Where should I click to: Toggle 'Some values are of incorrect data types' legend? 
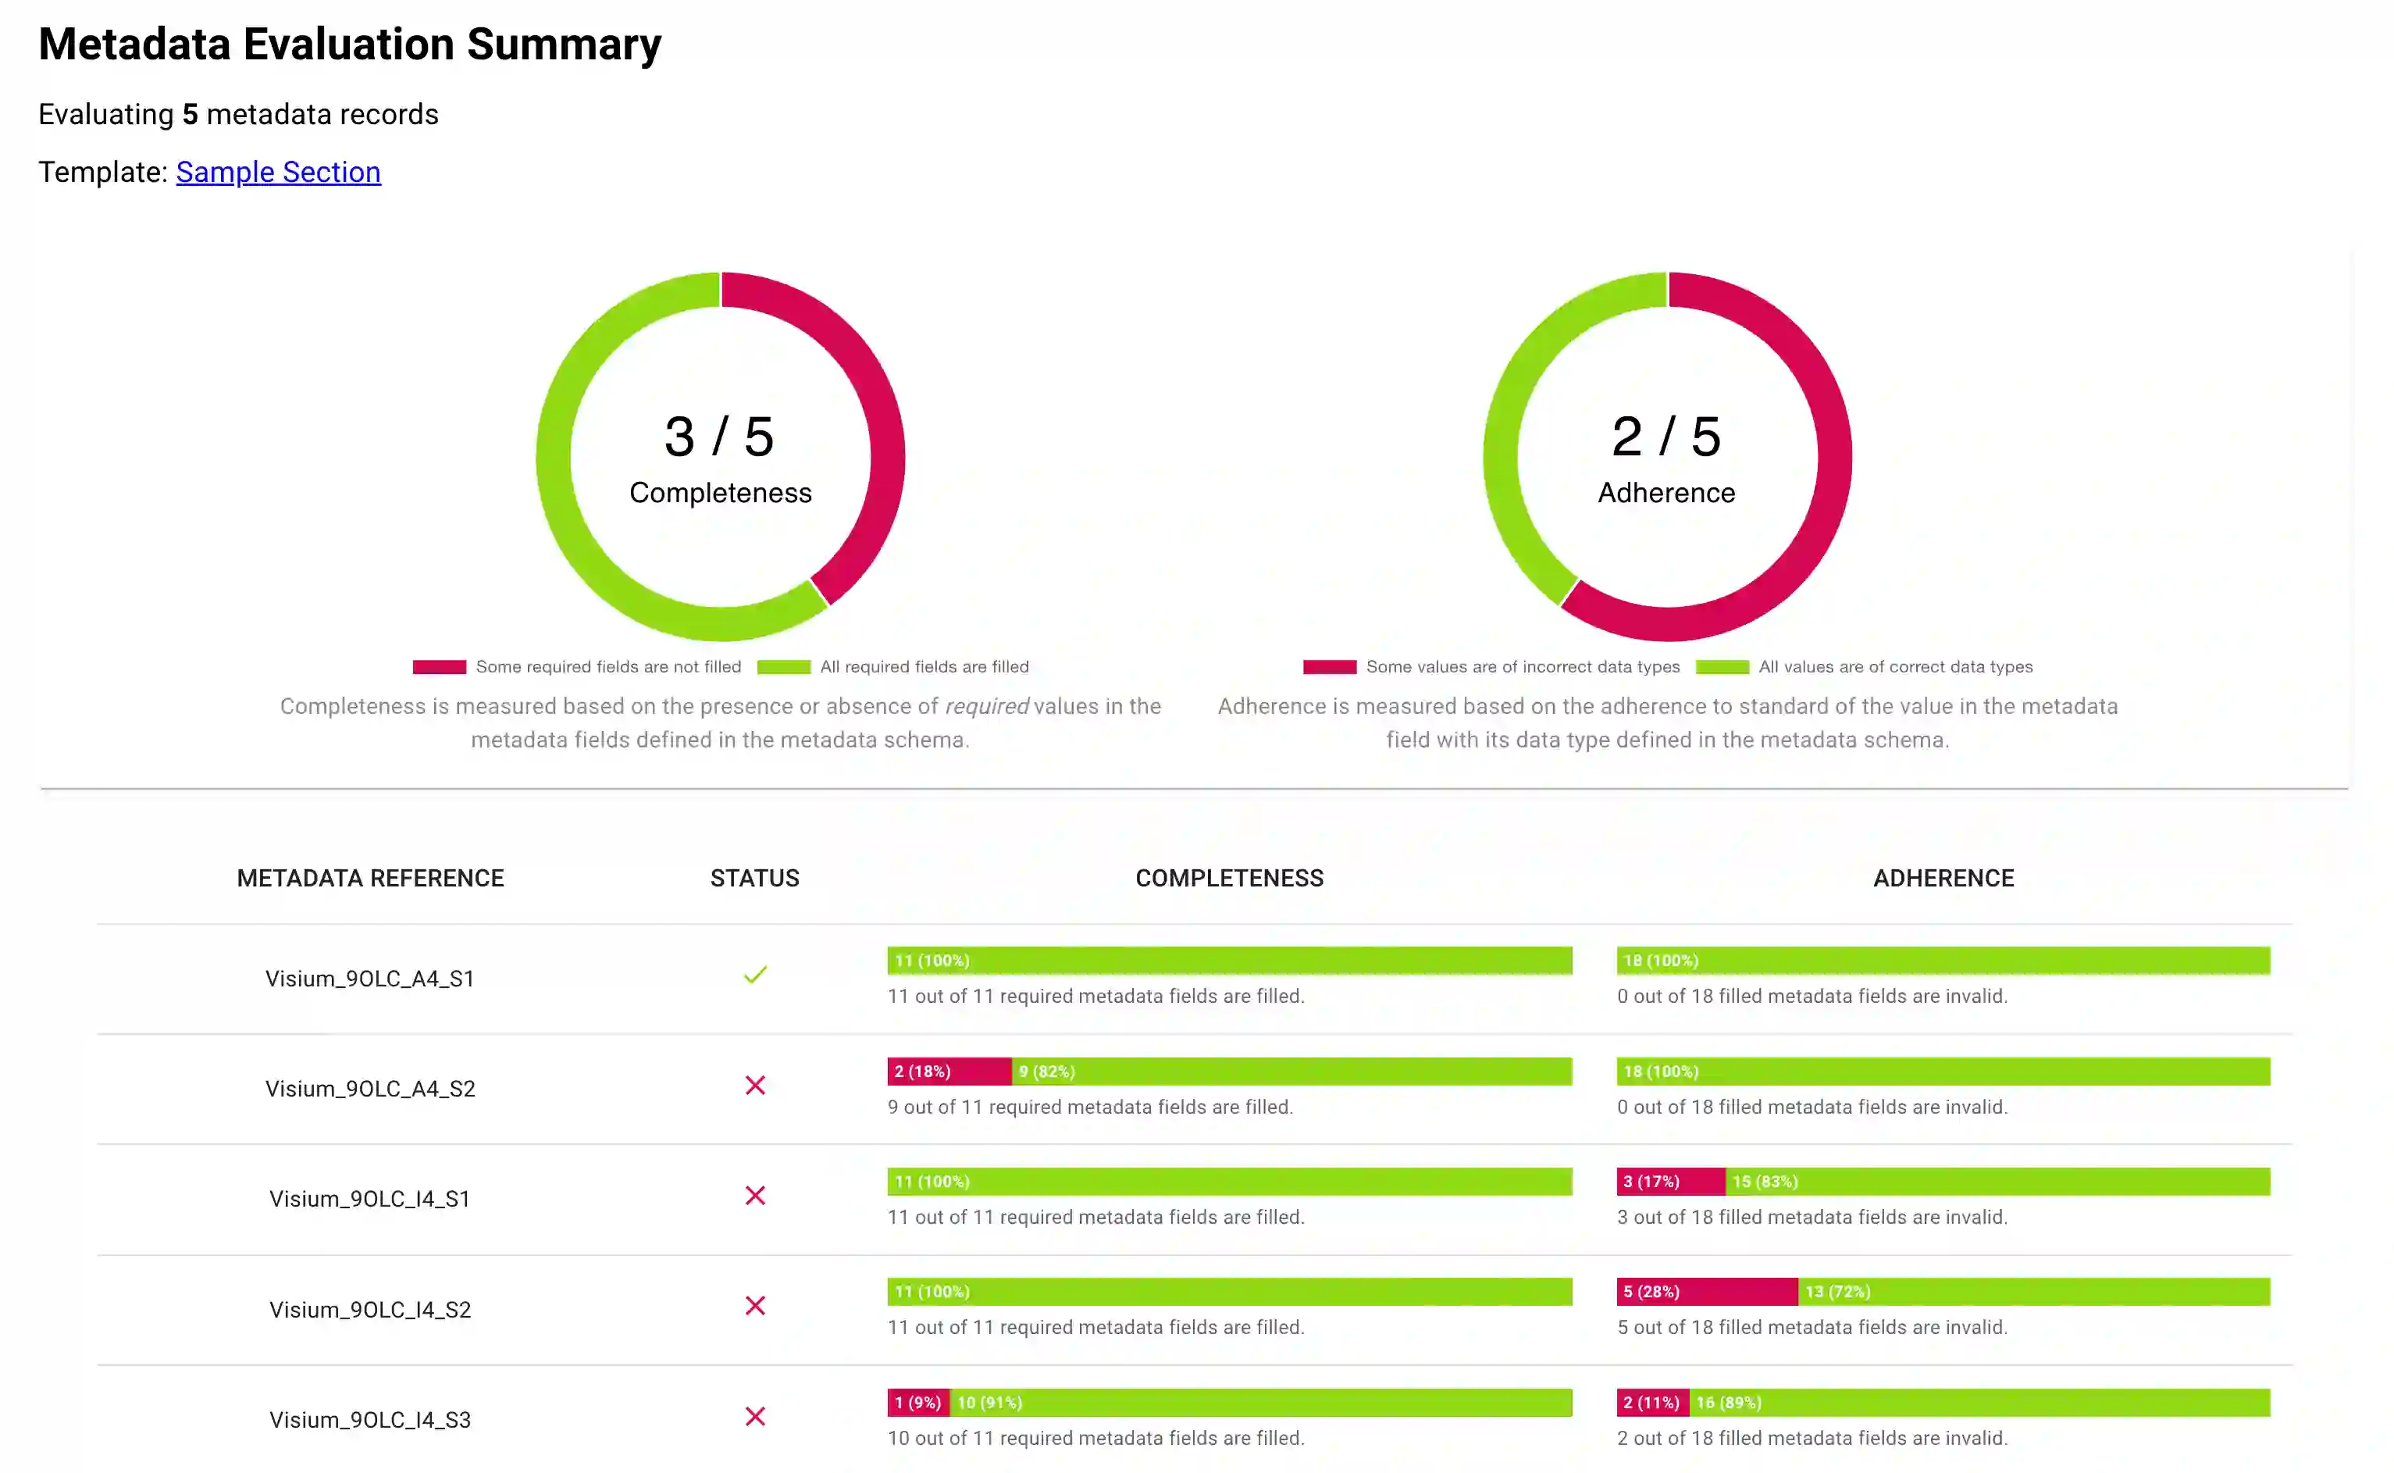pyautogui.click(x=1491, y=667)
